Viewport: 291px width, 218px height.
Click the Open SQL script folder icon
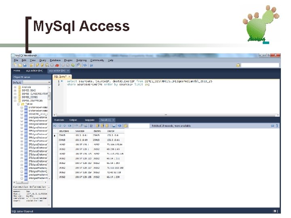coord(20,65)
